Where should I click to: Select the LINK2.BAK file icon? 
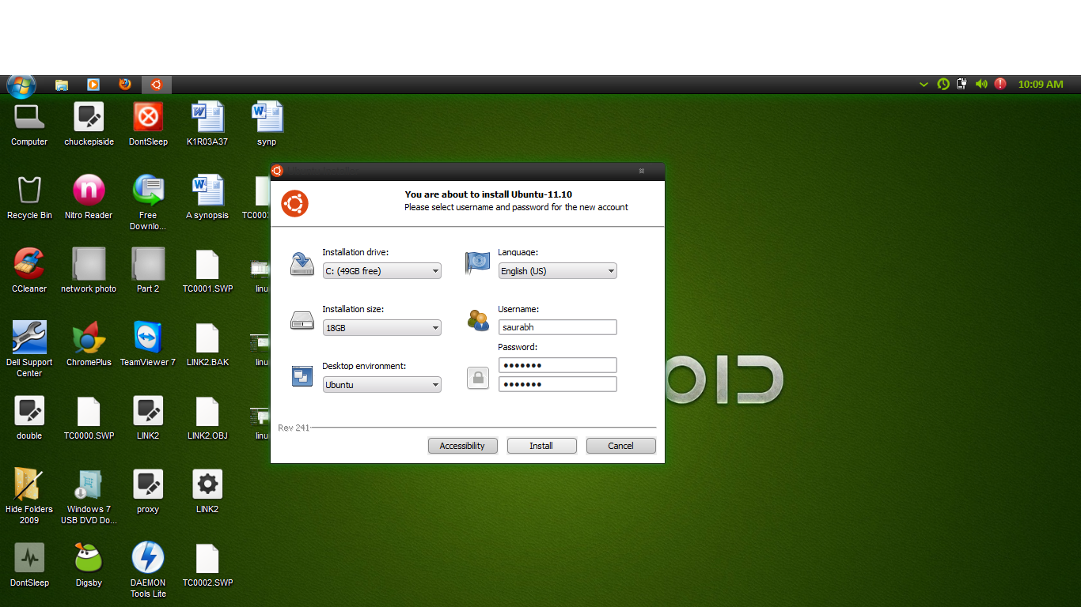coord(207,345)
